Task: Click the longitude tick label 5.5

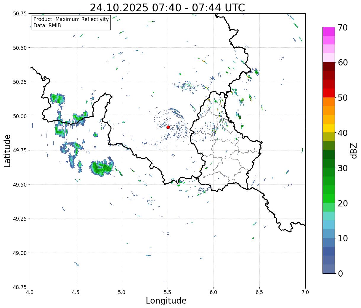Action: (168, 292)
